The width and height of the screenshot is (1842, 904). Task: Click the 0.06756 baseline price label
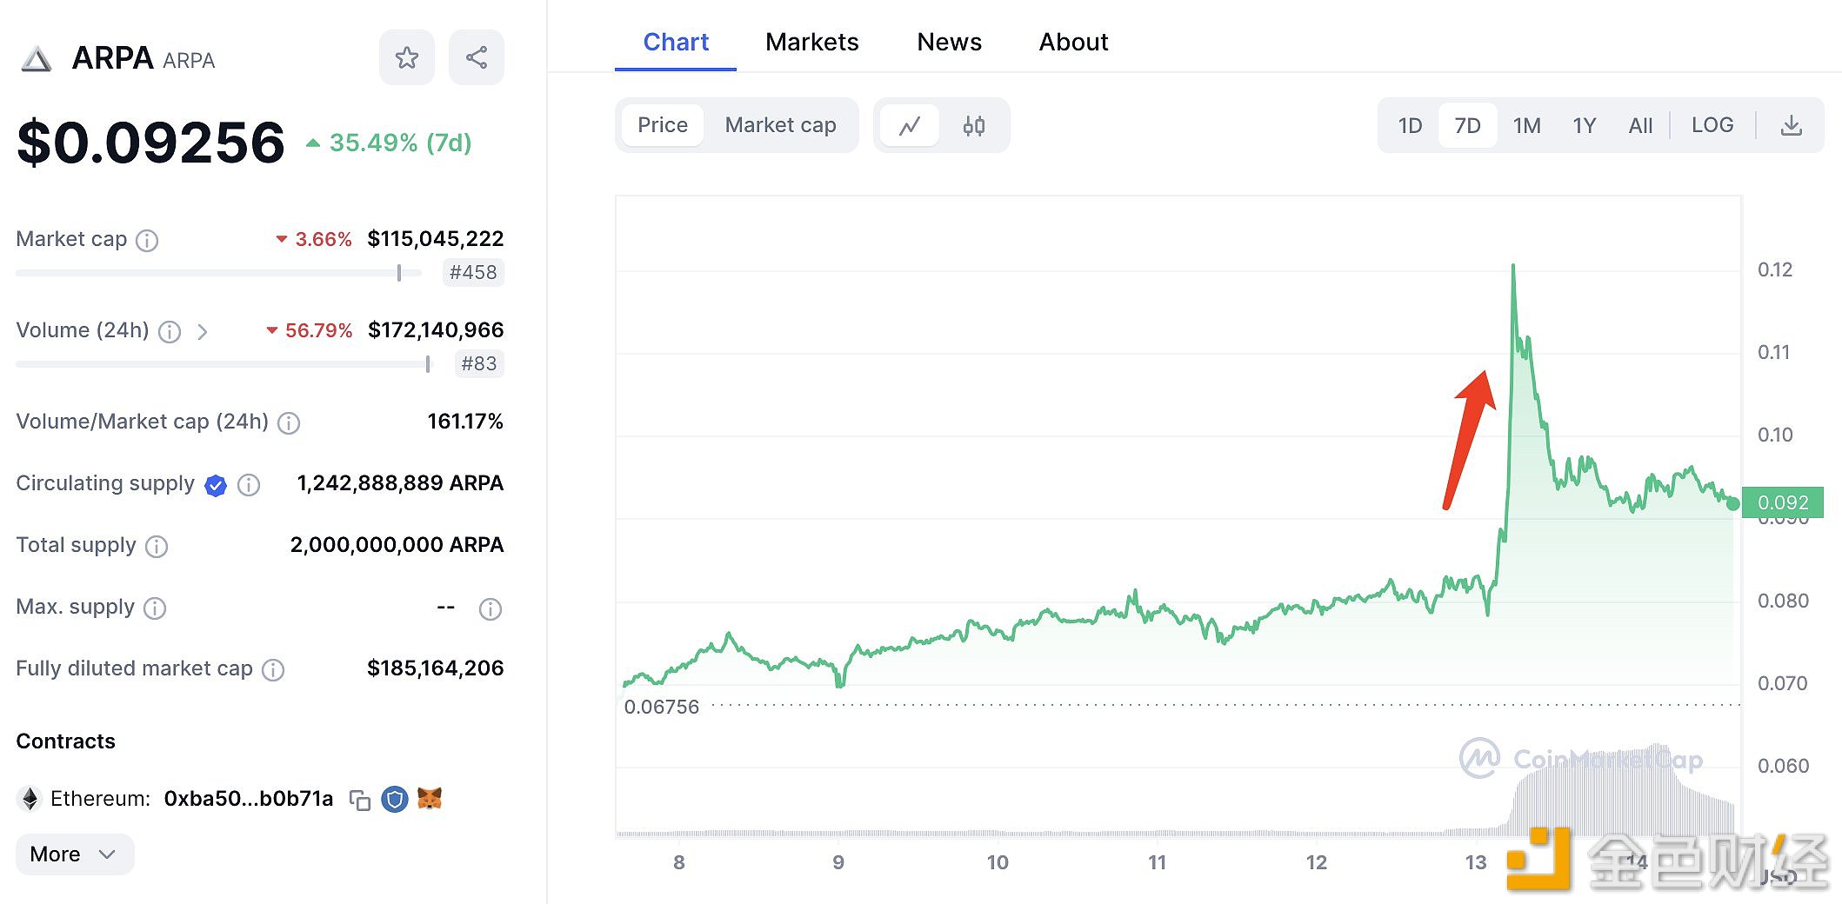point(662,707)
